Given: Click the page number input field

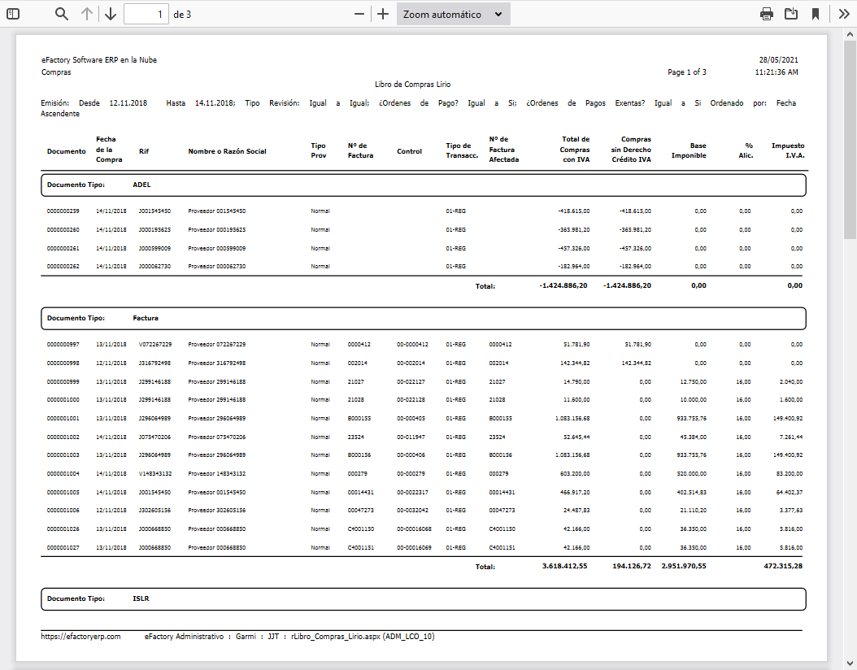Looking at the screenshot, I should (146, 14).
